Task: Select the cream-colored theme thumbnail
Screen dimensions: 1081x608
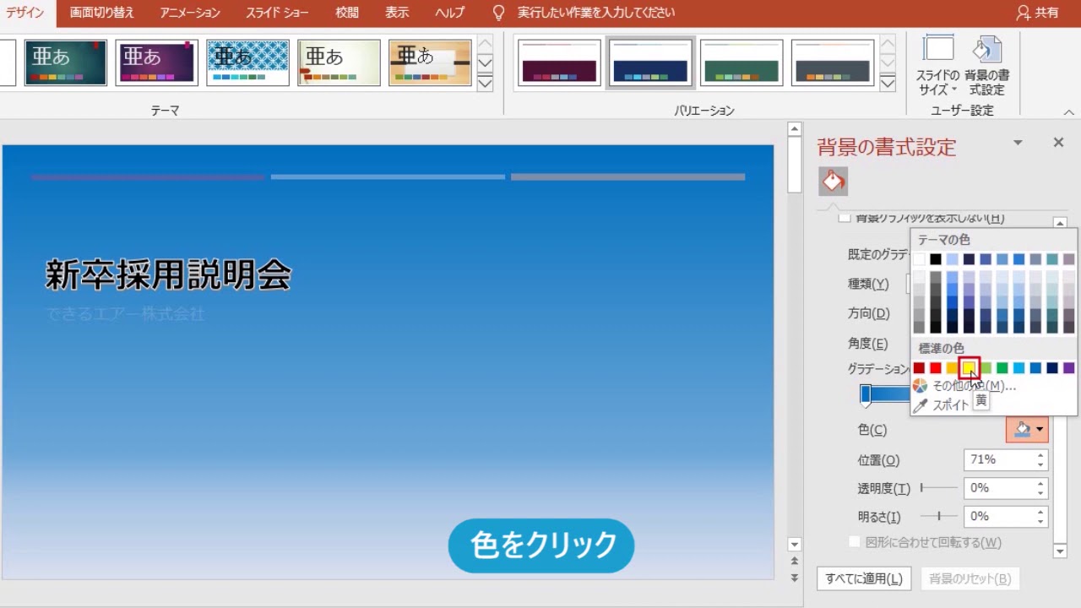Action: point(339,62)
